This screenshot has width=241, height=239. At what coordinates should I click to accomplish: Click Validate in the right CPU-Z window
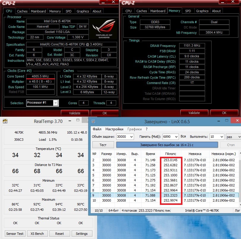pyautogui.click(x=194, y=113)
